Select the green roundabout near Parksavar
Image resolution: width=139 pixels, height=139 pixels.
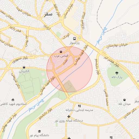click(80, 38)
